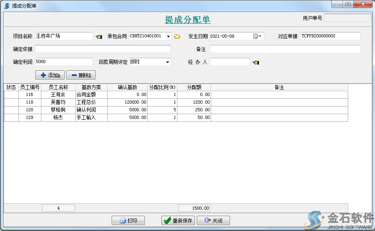Click the top 备注 input field
The height and width of the screenshot is (231, 375).
[285, 49]
